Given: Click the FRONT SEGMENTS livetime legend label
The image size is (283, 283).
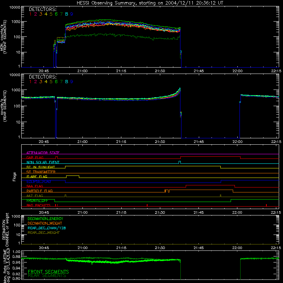Looking at the screenshot, I should [48, 272].
